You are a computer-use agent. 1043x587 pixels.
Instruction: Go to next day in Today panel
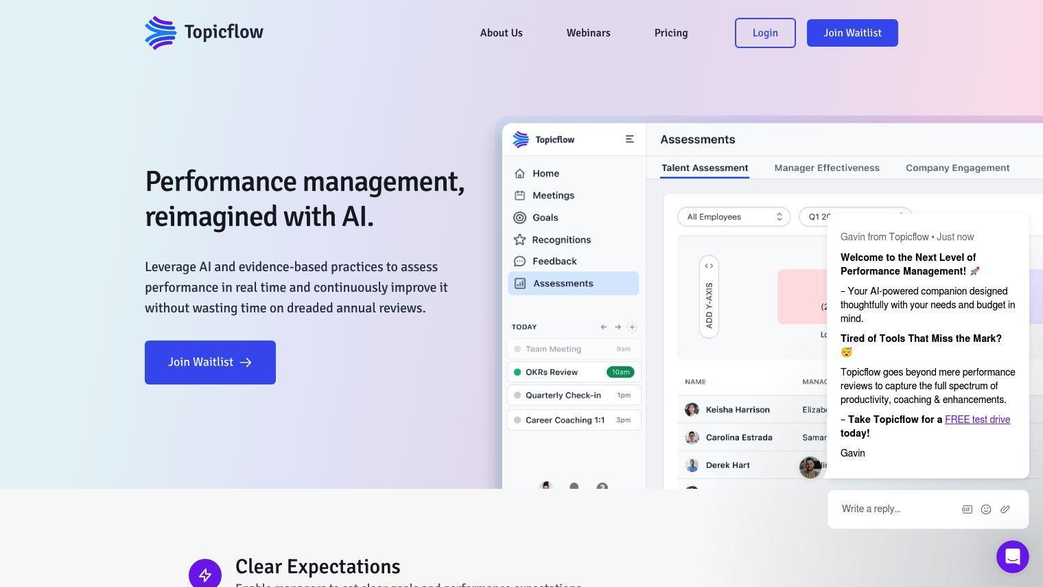[x=618, y=327]
